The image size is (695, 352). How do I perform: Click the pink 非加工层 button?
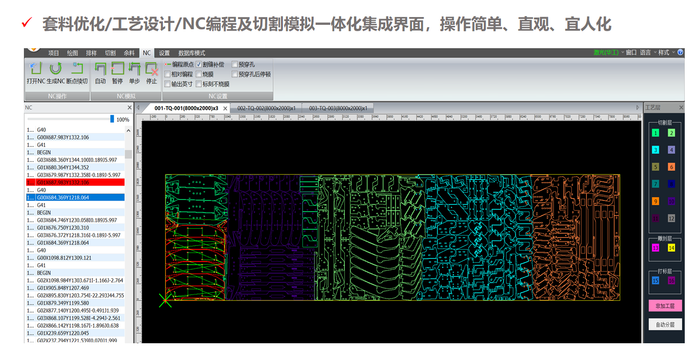click(x=665, y=306)
